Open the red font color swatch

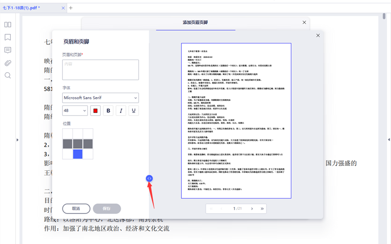pos(96,111)
